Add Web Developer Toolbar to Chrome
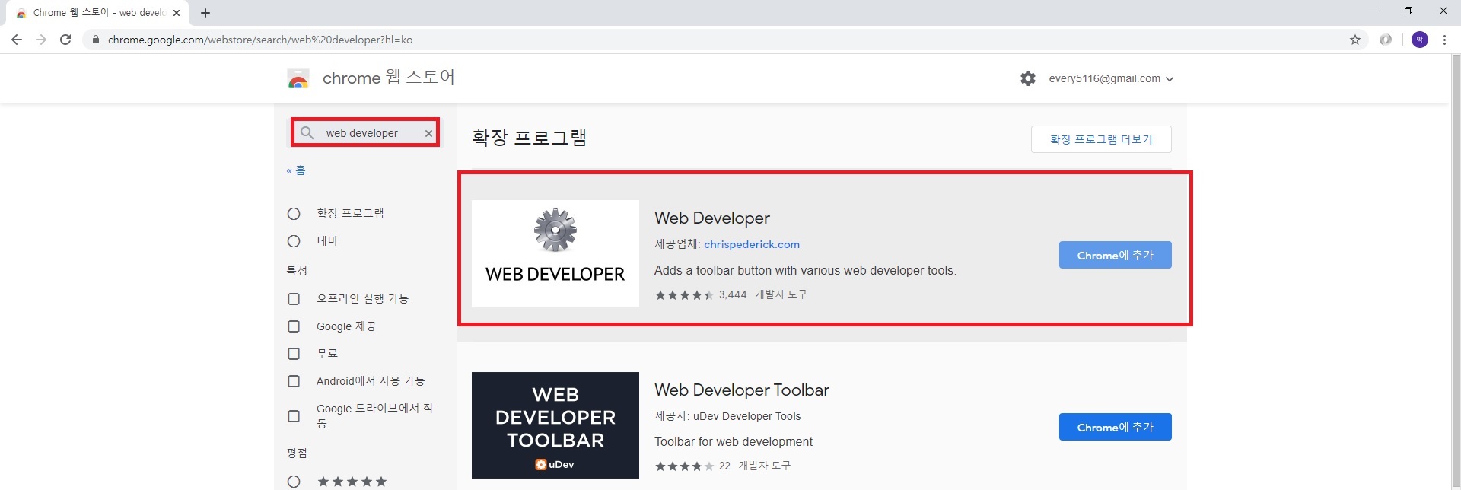This screenshot has width=1461, height=490. tap(1115, 427)
